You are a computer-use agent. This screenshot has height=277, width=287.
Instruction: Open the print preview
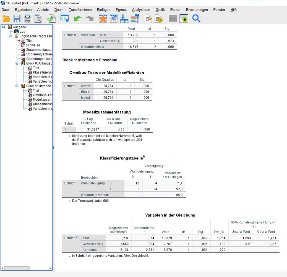[38, 19]
